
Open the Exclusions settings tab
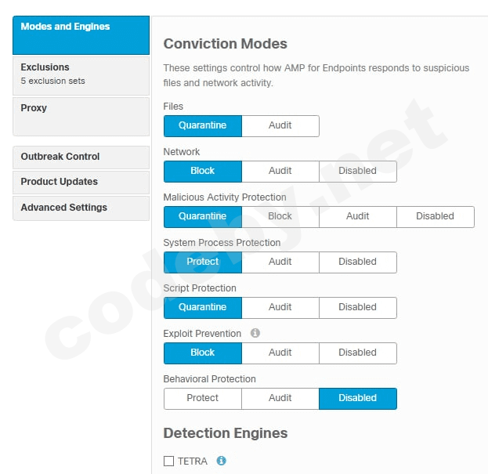point(81,75)
